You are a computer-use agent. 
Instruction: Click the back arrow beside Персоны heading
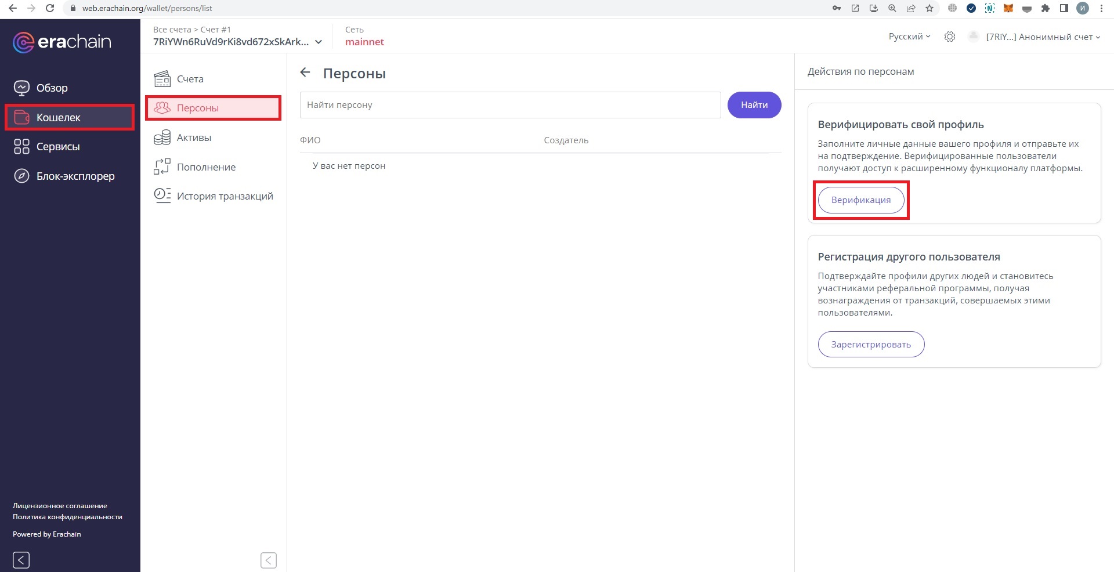pyautogui.click(x=305, y=73)
